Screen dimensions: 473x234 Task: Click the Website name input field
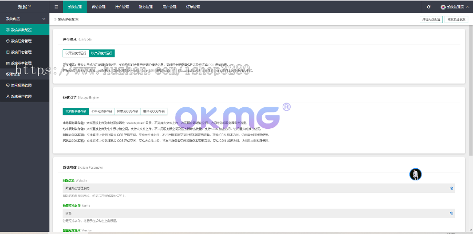[259, 188]
